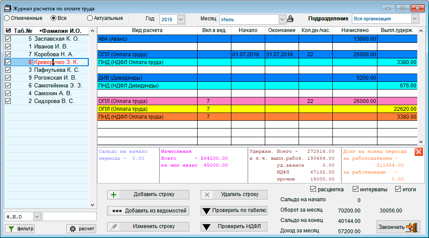The width and height of the screenshot is (429, 238).
Task: Toggle the итоги checkbox
Action: coord(398,189)
